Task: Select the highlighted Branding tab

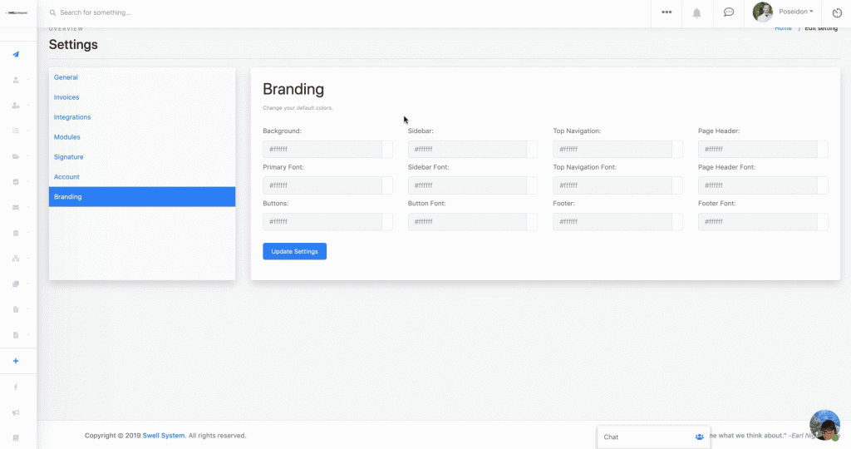Action: click(x=142, y=196)
